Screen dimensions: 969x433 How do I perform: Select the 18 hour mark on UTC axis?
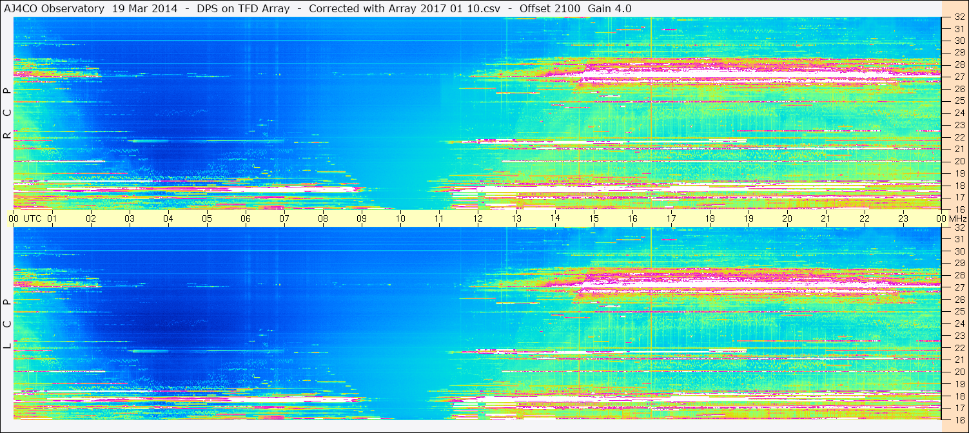click(710, 218)
